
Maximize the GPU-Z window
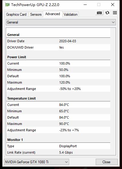[x=98, y=5]
